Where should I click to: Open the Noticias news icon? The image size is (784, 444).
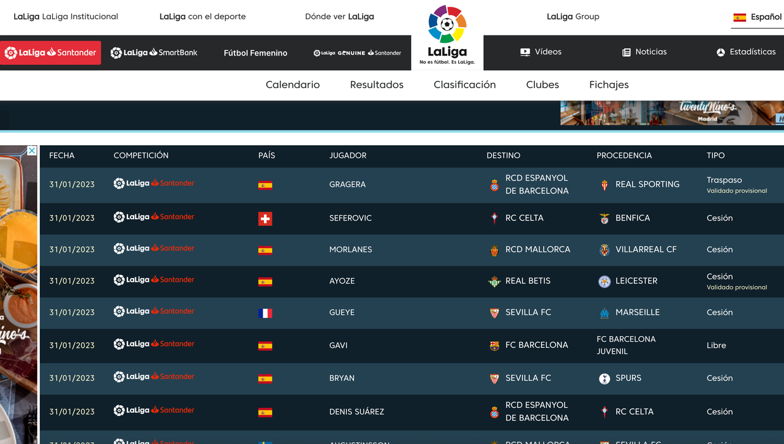pyautogui.click(x=627, y=52)
